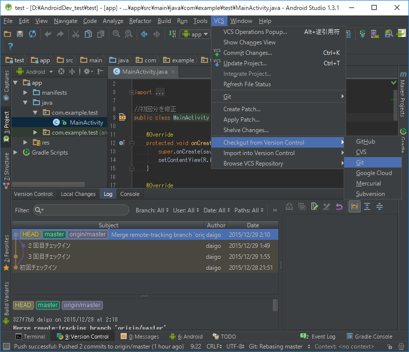Screen dimensions: 409x352
Task: Open the project pane gear settings
Action: pos(88,71)
